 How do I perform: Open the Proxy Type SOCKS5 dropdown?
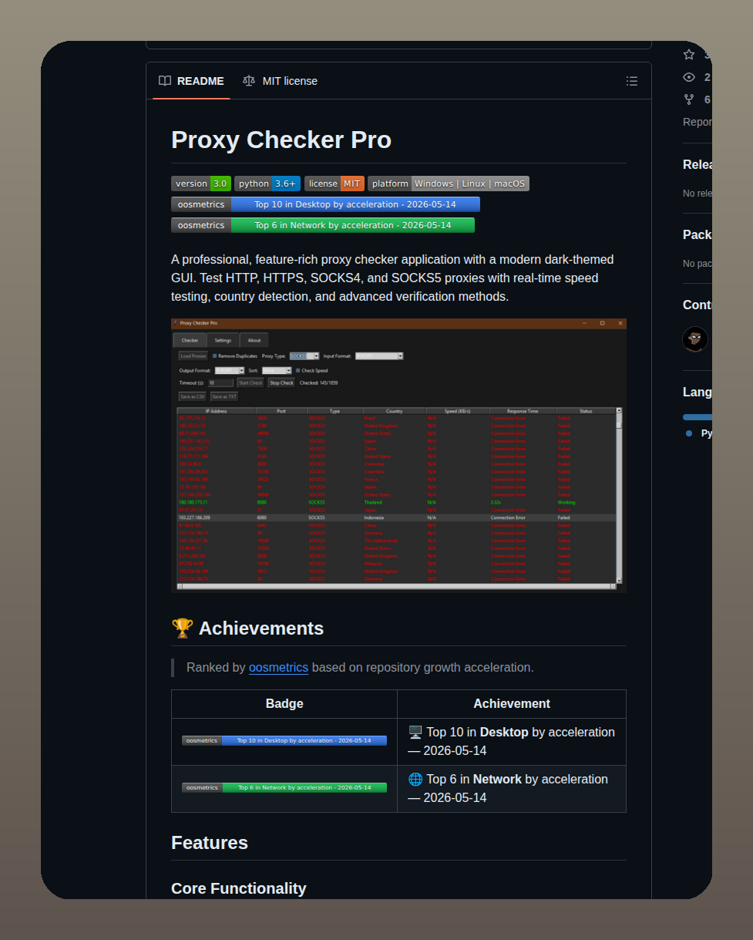[304, 356]
